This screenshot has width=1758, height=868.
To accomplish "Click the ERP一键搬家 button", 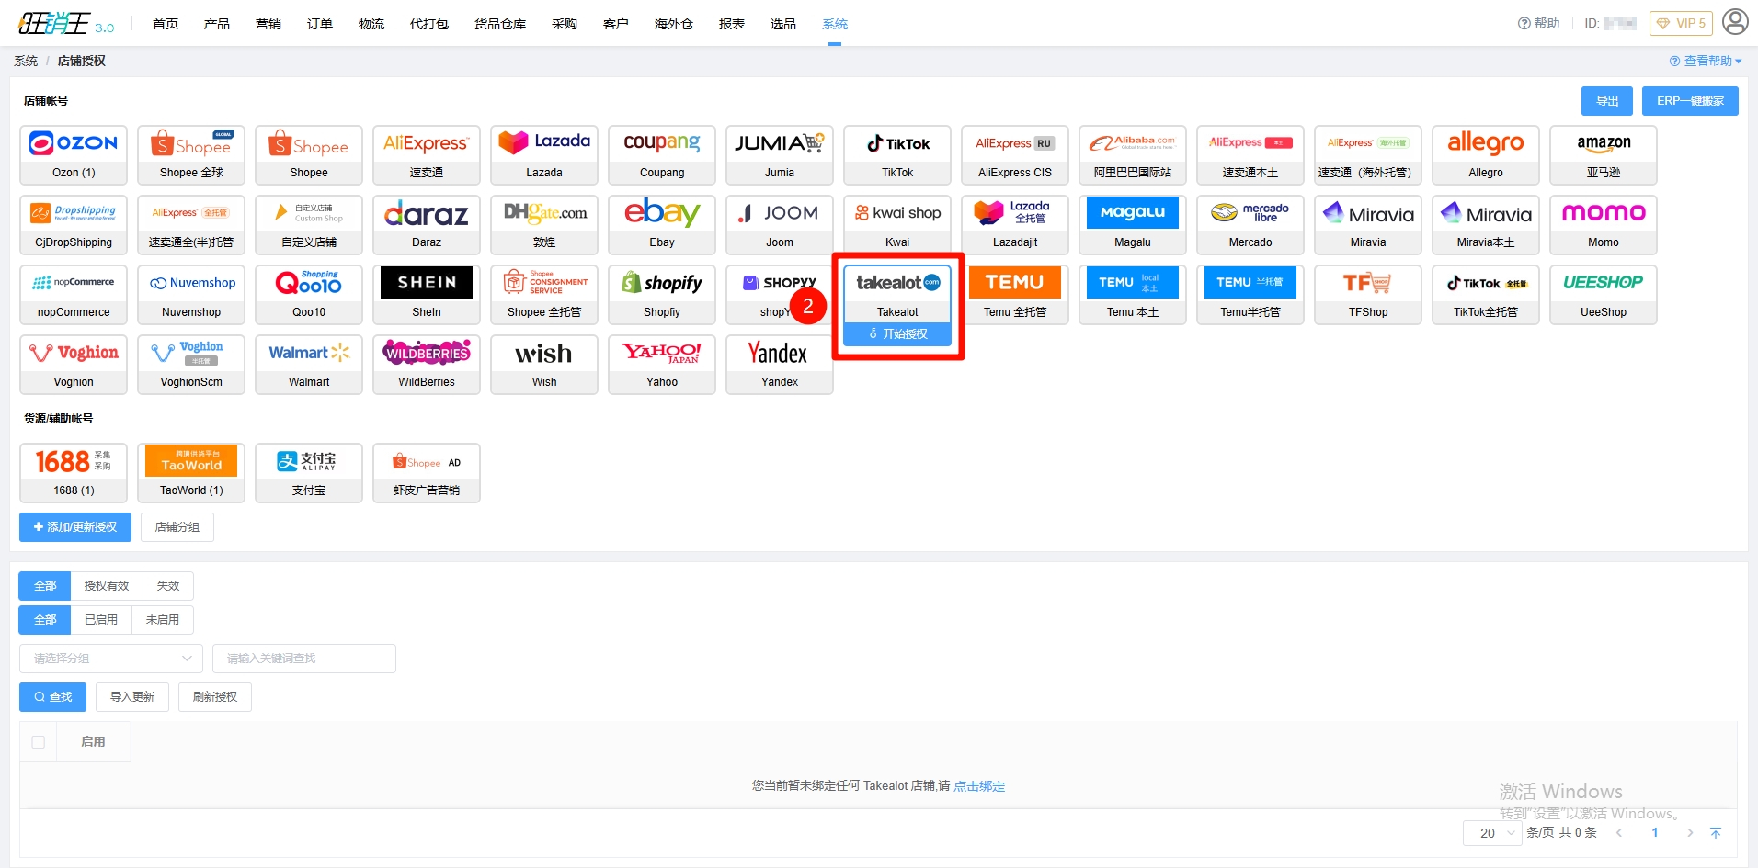I will click(x=1690, y=101).
